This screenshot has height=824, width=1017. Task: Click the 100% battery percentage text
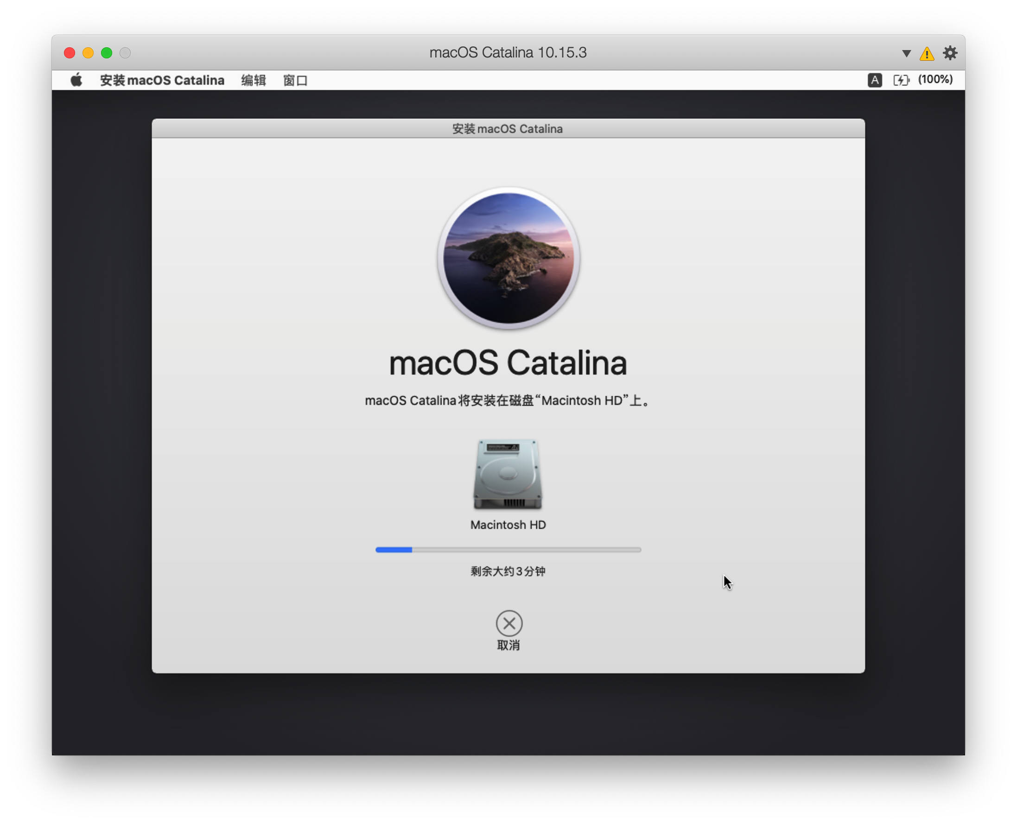935,79
